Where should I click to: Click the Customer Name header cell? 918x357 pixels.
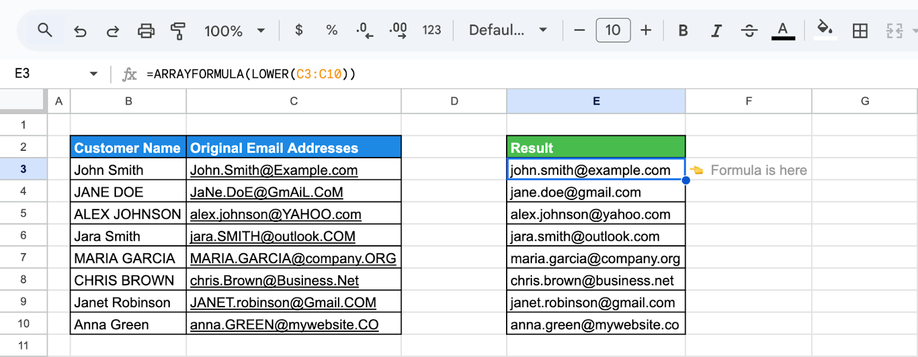[128, 147]
